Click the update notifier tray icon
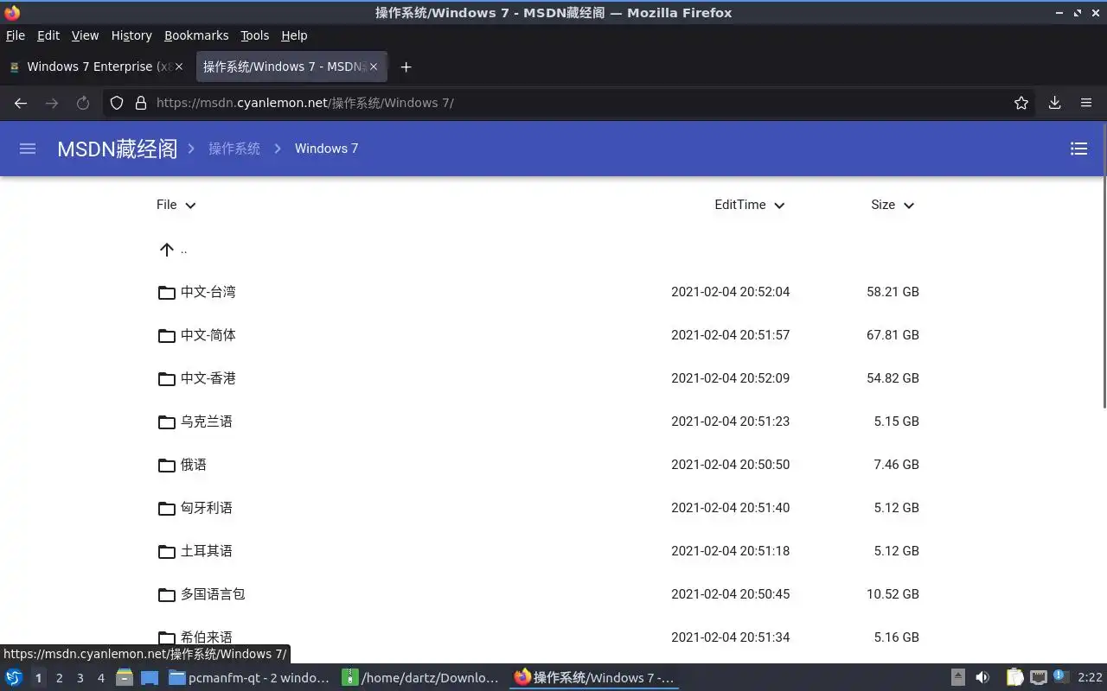The image size is (1107, 691). [1061, 677]
